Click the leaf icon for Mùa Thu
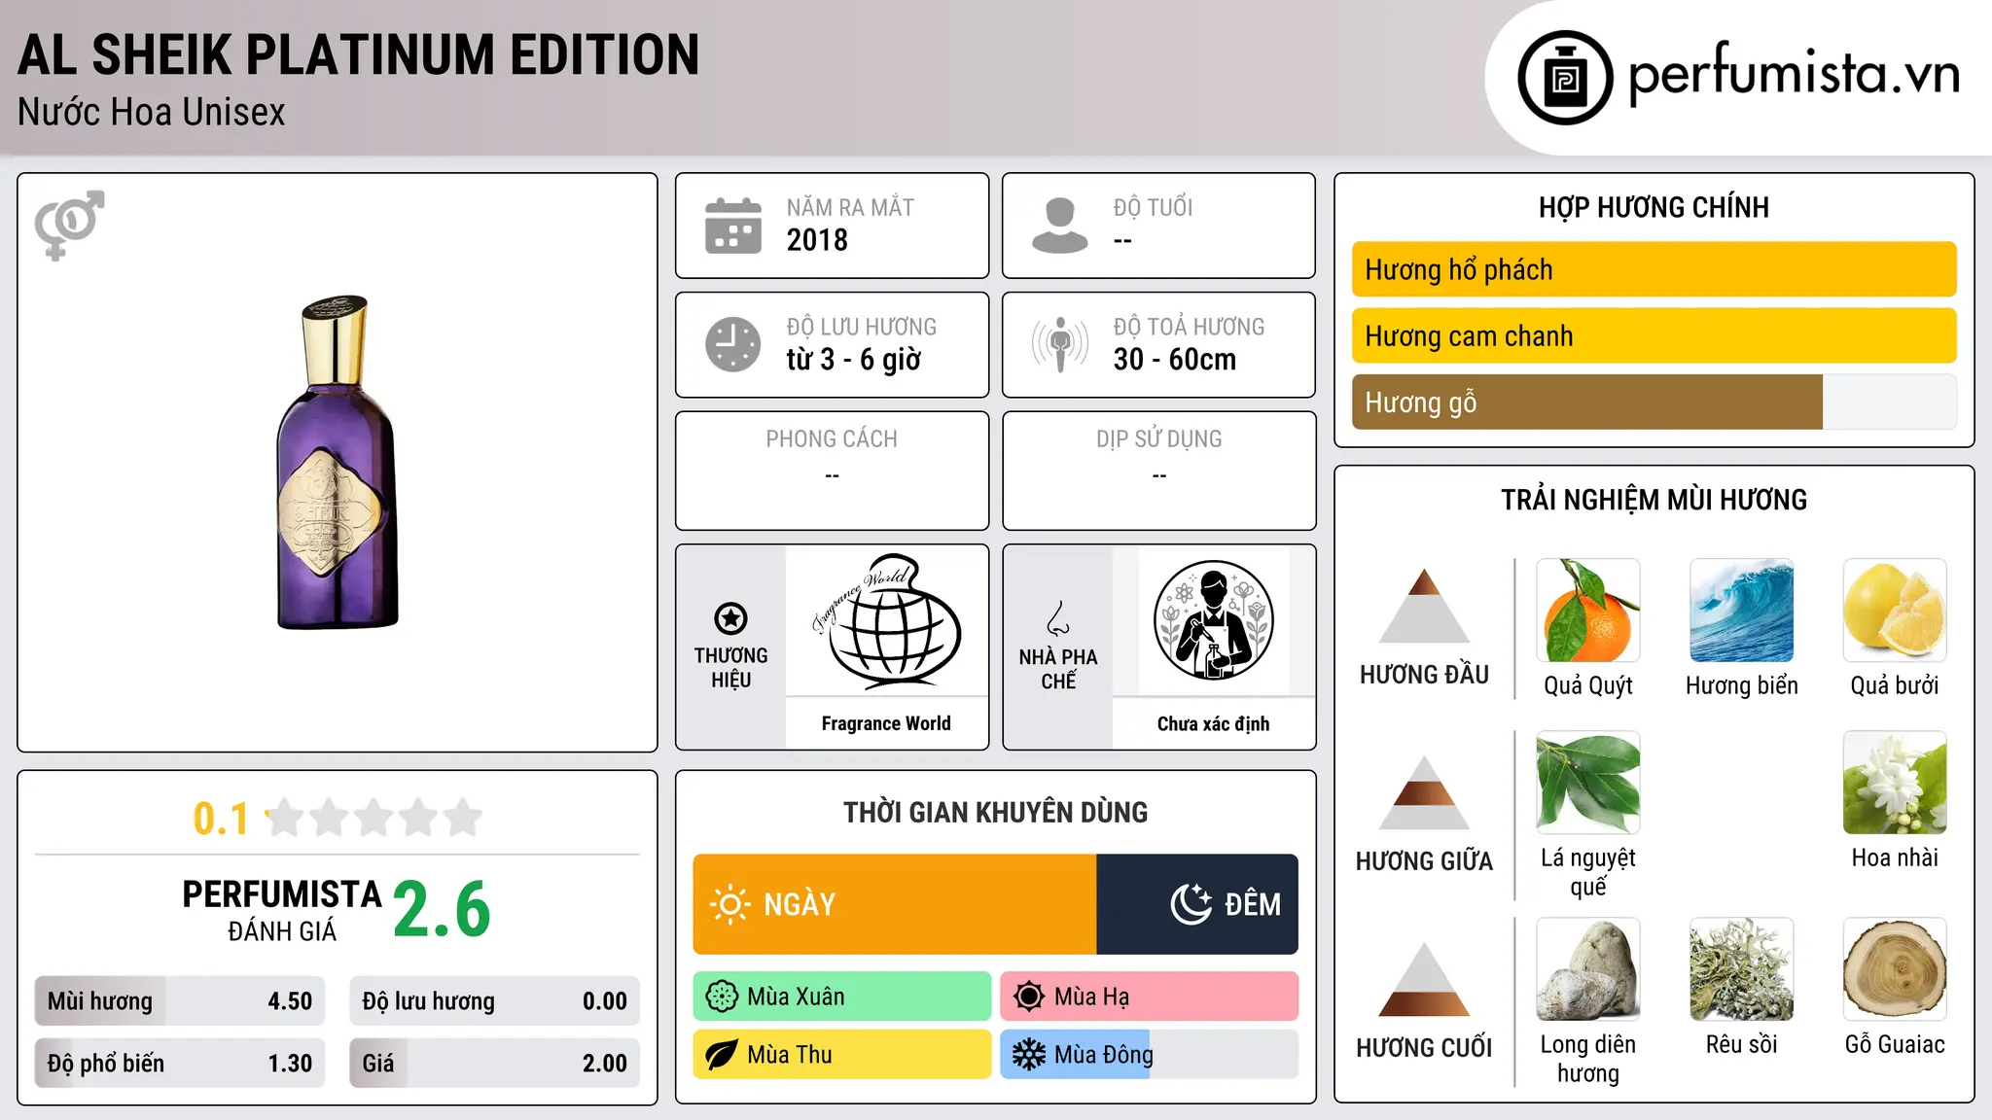The height and width of the screenshot is (1120, 1992). (722, 1055)
